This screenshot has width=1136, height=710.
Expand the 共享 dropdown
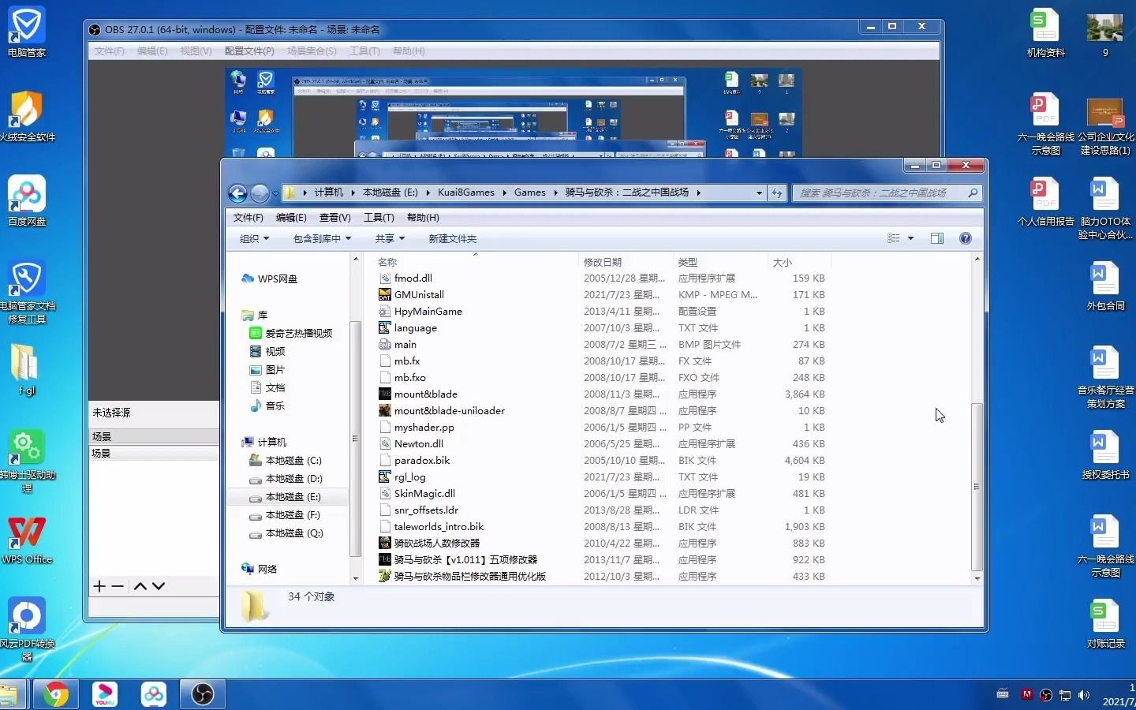(390, 238)
